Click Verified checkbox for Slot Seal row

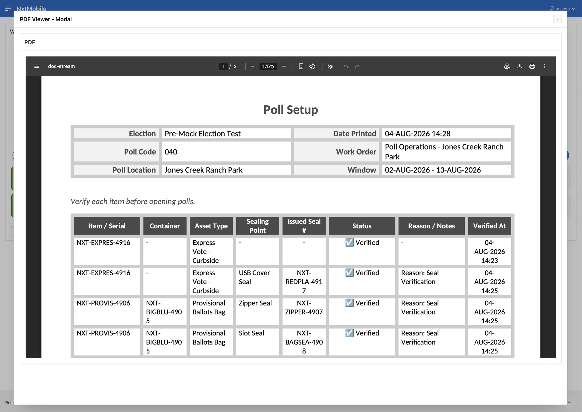point(349,333)
